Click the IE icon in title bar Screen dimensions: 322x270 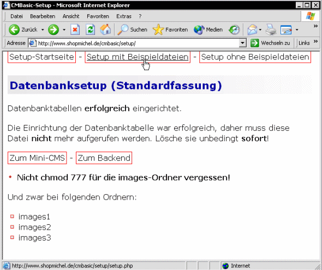point(7,5)
